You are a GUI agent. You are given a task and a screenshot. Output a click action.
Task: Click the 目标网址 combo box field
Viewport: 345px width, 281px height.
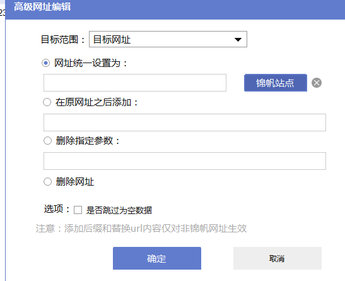(168, 39)
